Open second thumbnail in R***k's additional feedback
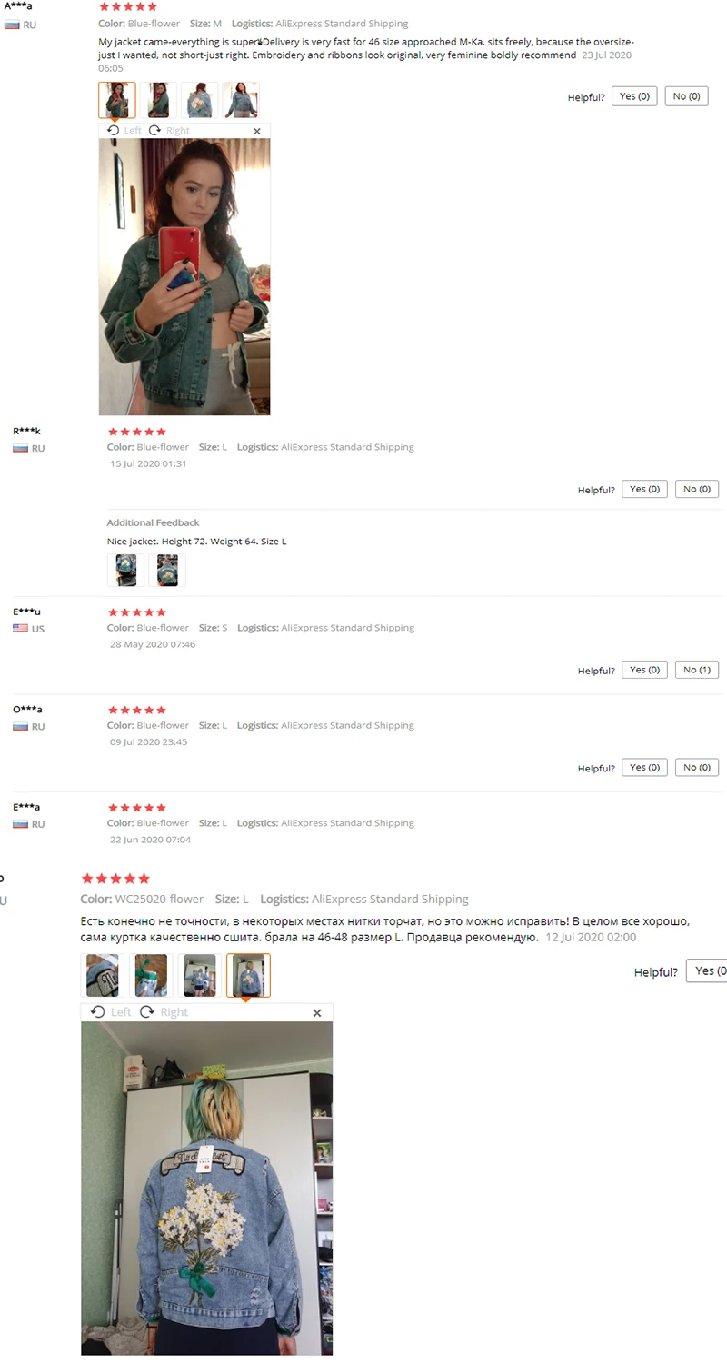 [167, 571]
